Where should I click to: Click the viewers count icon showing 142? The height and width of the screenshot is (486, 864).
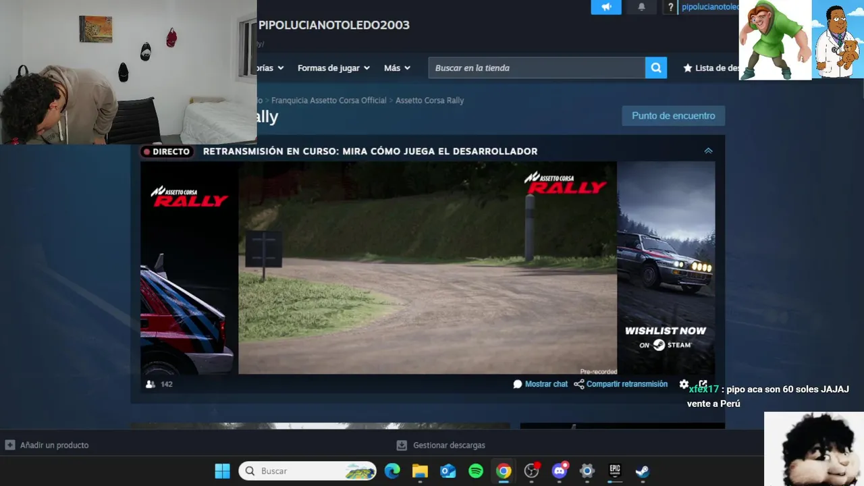151,384
